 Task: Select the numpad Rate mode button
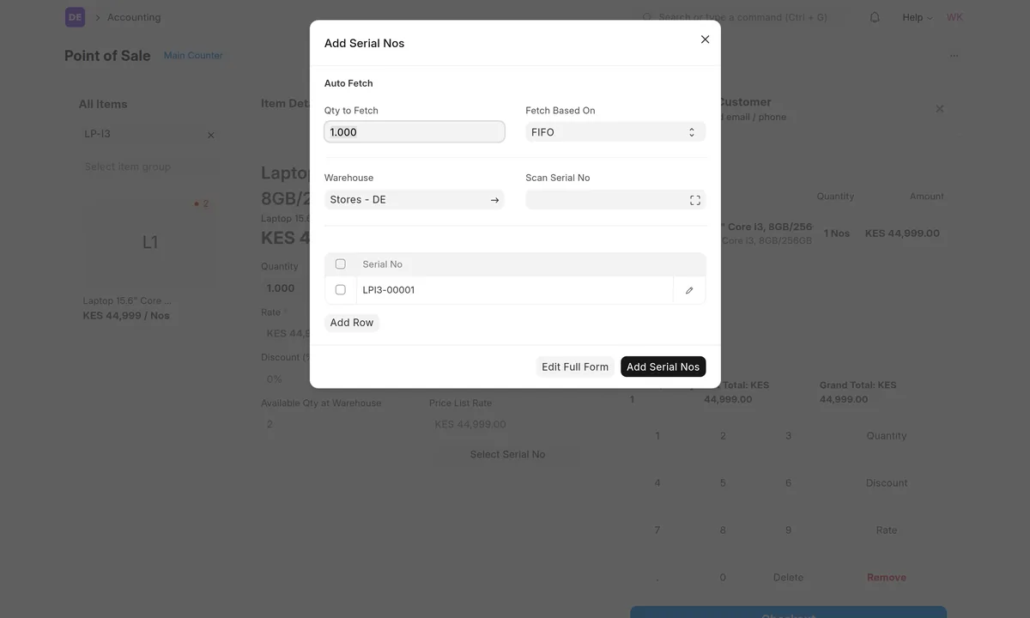coord(887,530)
